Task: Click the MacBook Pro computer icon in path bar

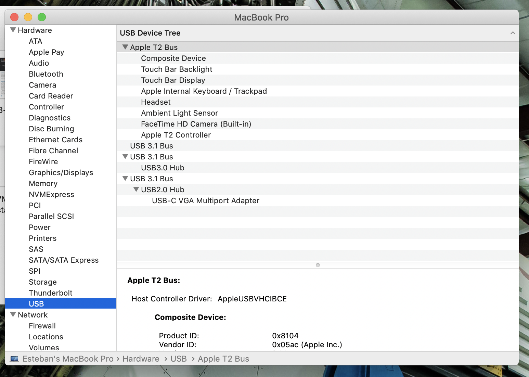Action: point(14,359)
